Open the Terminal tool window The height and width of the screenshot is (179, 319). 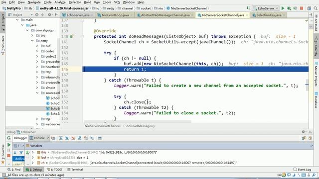point(75,170)
